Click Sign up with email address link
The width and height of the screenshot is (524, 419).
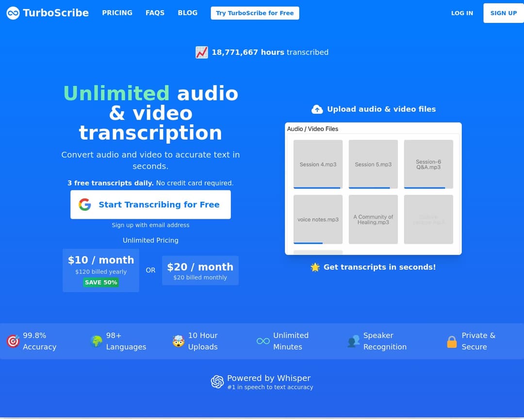(150, 225)
